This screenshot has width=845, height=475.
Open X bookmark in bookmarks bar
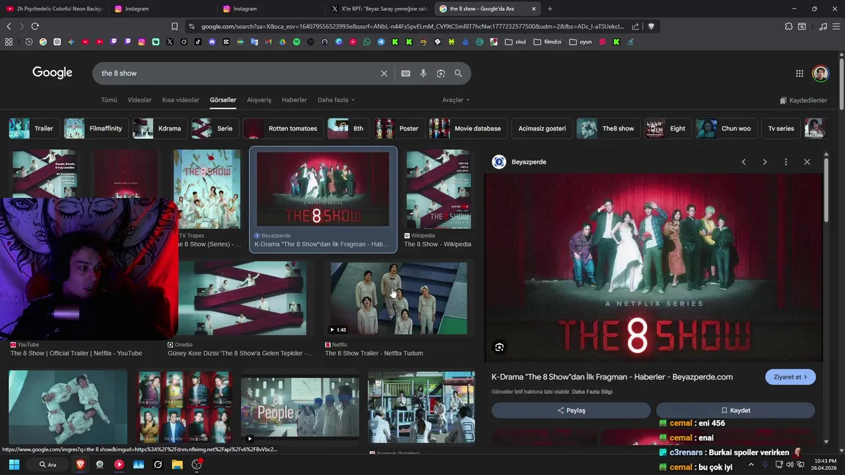point(170,42)
